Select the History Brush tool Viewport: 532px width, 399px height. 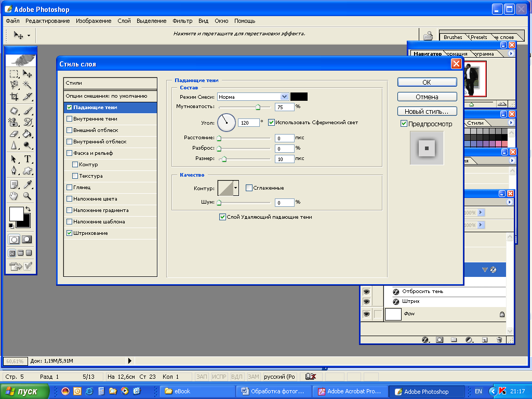pos(28,122)
